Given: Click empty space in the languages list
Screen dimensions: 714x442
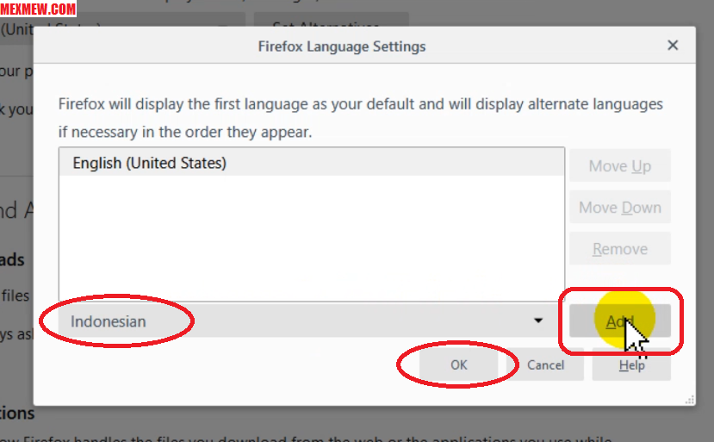Looking at the screenshot, I should [x=310, y=241].
